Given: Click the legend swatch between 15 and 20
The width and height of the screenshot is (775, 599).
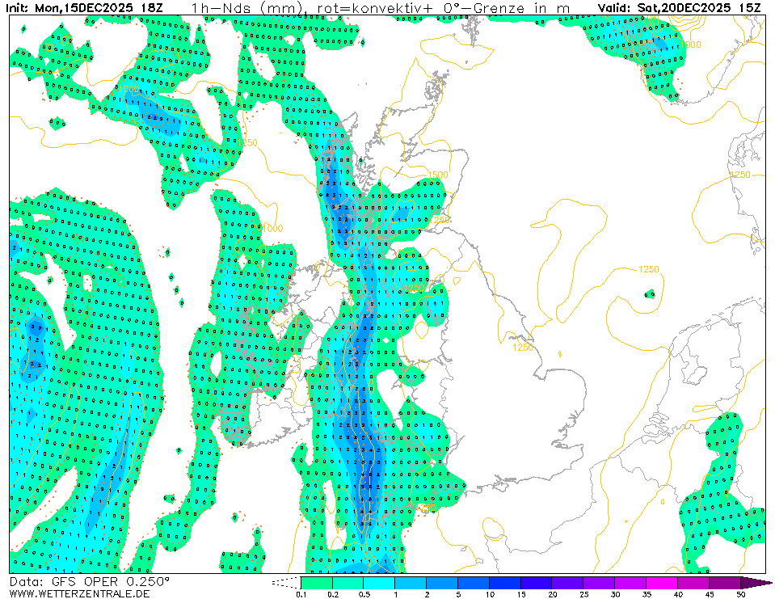Looking at the screenshot, I should click(x=537, y=582).
